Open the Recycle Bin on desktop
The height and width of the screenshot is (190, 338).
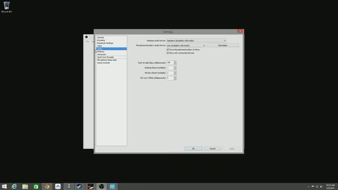coord(7,7)
